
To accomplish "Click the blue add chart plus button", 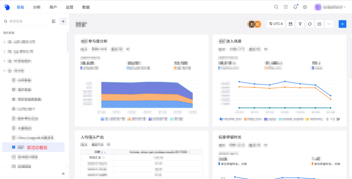I will pos(342,24).
